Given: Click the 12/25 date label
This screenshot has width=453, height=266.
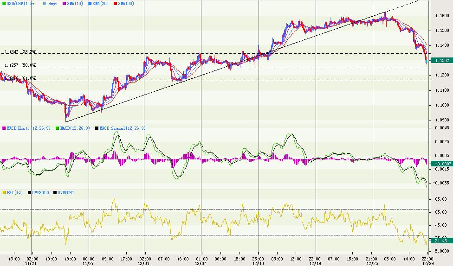Looking at the screenshot, I should point(372,263).
